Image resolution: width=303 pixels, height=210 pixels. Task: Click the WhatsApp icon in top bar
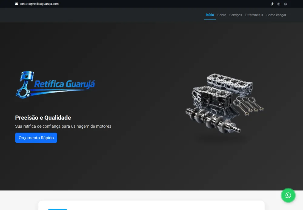pos(285,4)
